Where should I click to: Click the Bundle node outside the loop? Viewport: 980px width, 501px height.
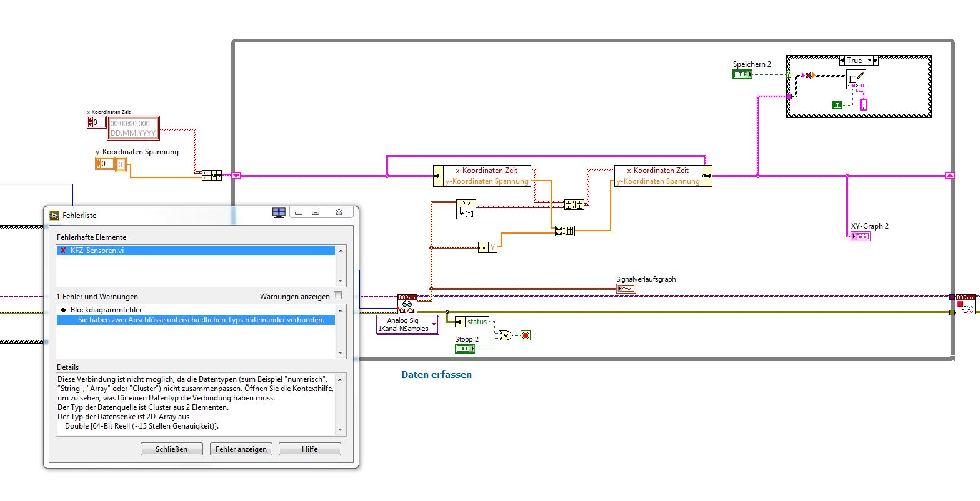tap(211, 176)
